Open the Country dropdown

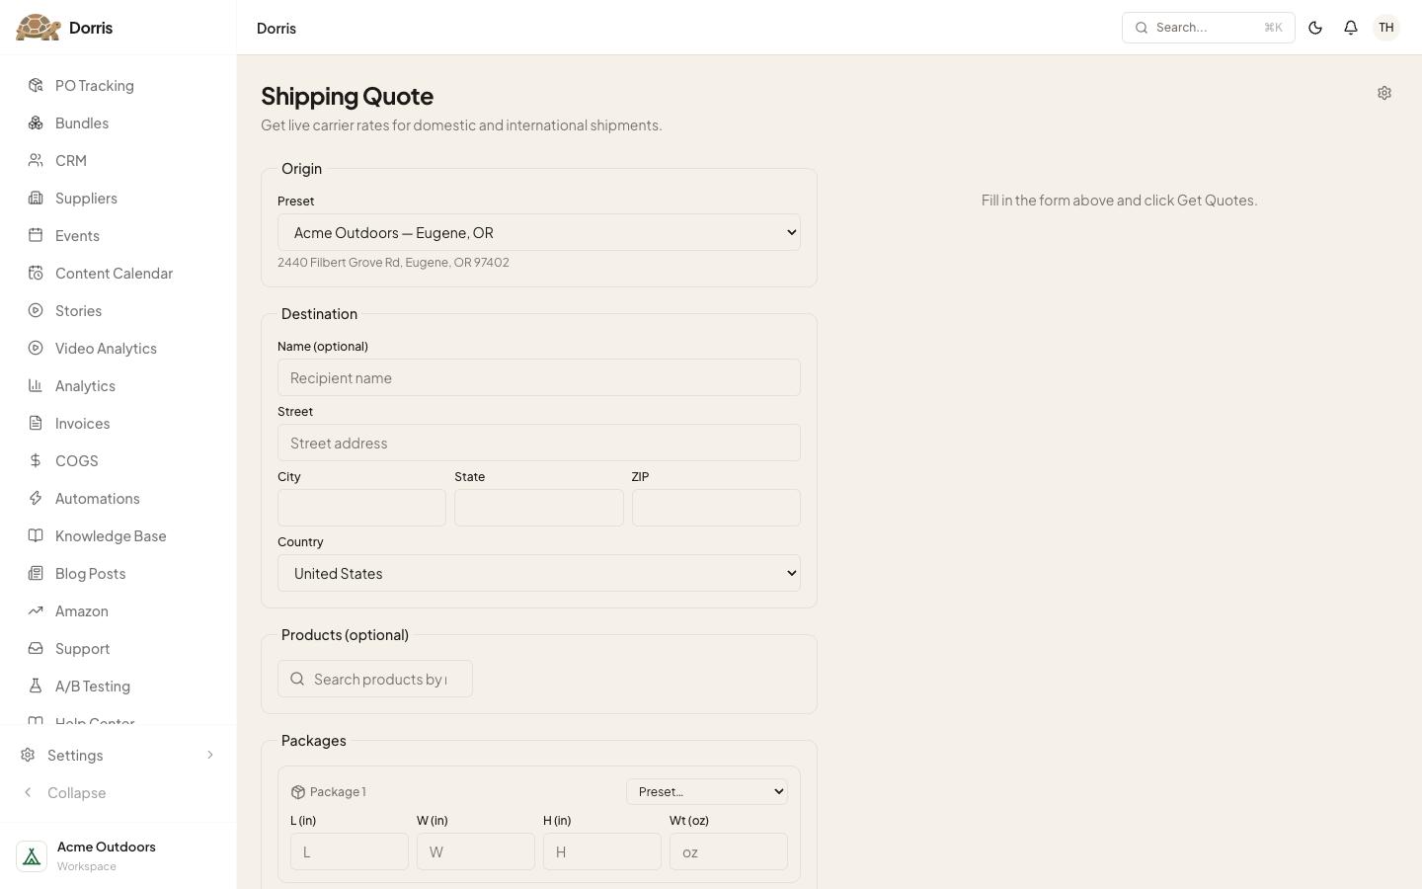click(539, 573)
